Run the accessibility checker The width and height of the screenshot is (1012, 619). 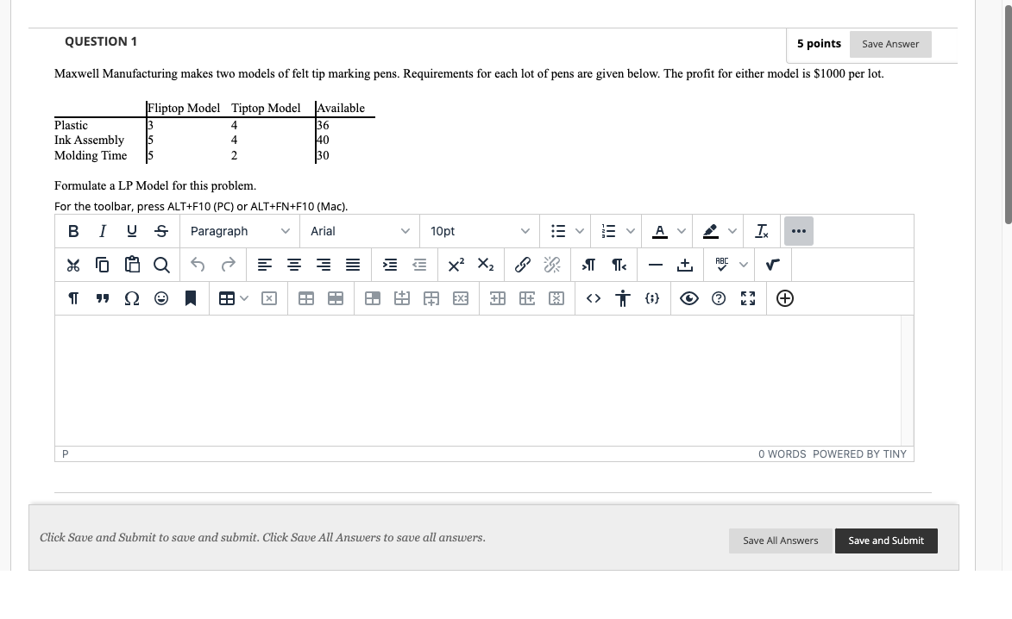623,298
